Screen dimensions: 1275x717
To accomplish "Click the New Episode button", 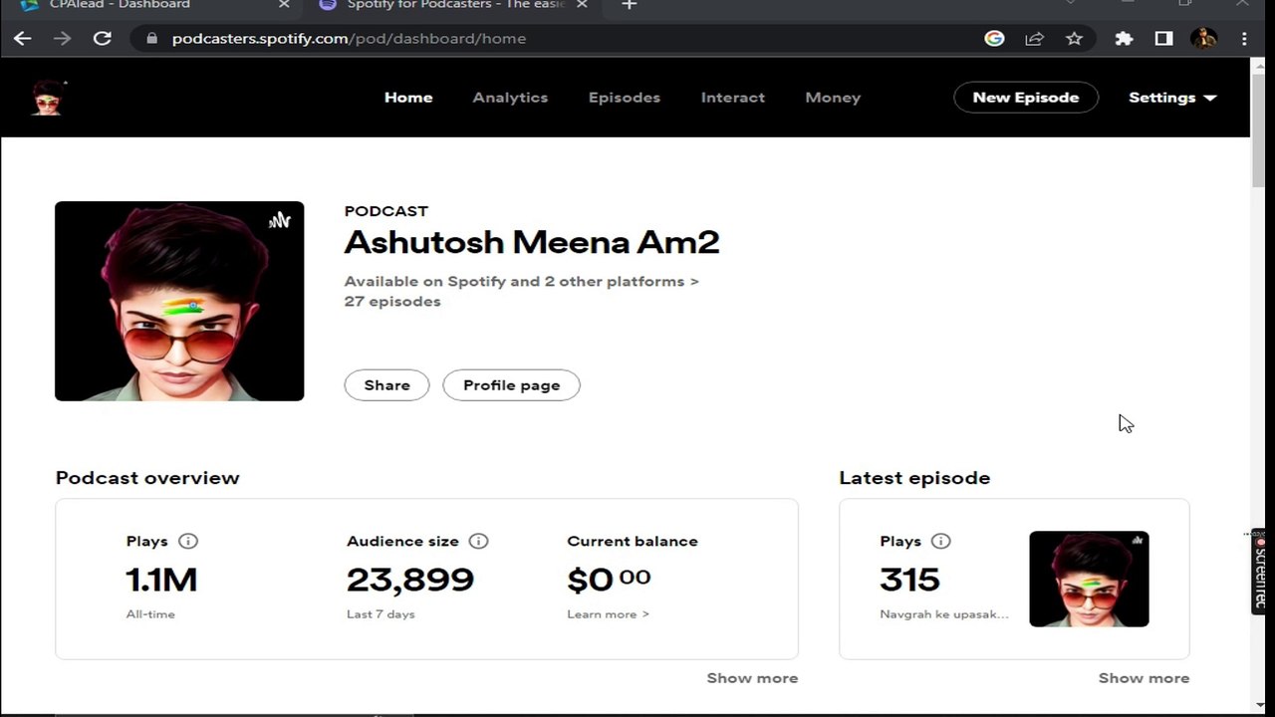I will [x=1026, y=98].
